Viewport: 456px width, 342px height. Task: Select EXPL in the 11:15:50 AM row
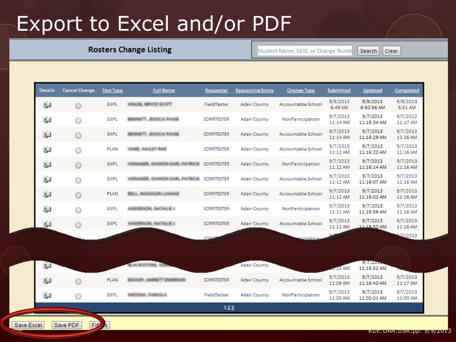tap(112, 224)
